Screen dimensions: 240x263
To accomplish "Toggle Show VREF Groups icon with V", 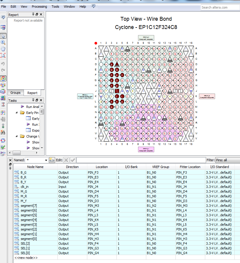I will [3, 85].
